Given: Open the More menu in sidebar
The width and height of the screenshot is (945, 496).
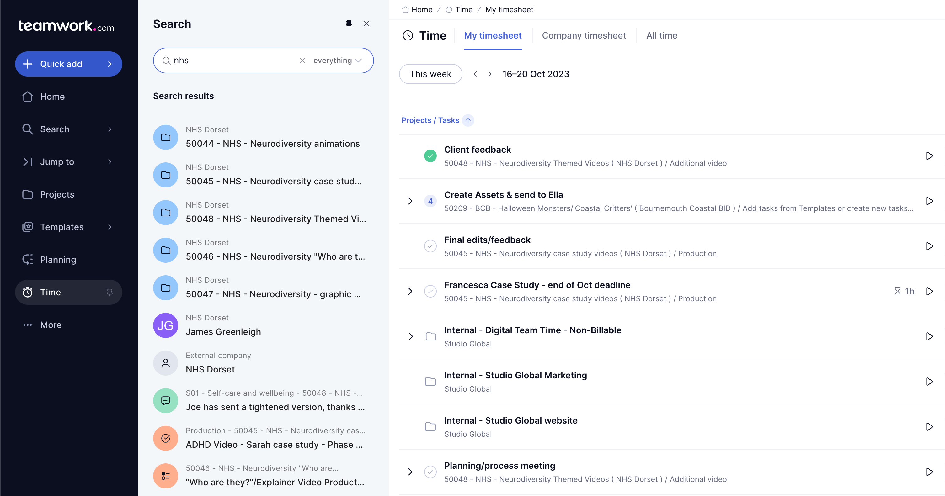Looking at the screenshot, I should (69, 325).
